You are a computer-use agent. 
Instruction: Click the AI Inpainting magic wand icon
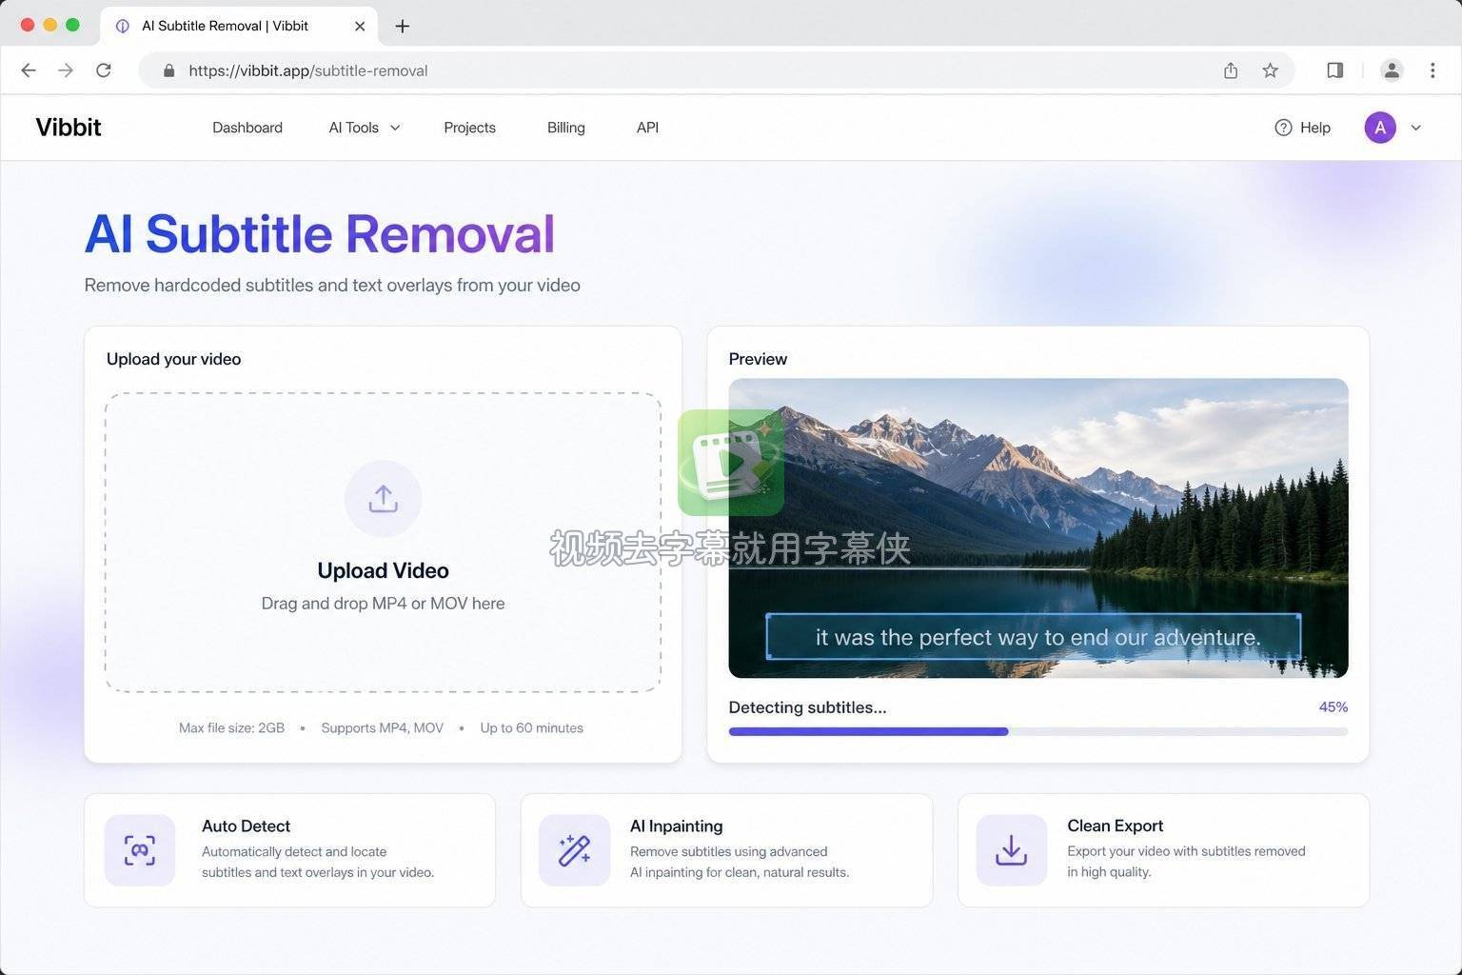tap(574, 850)
